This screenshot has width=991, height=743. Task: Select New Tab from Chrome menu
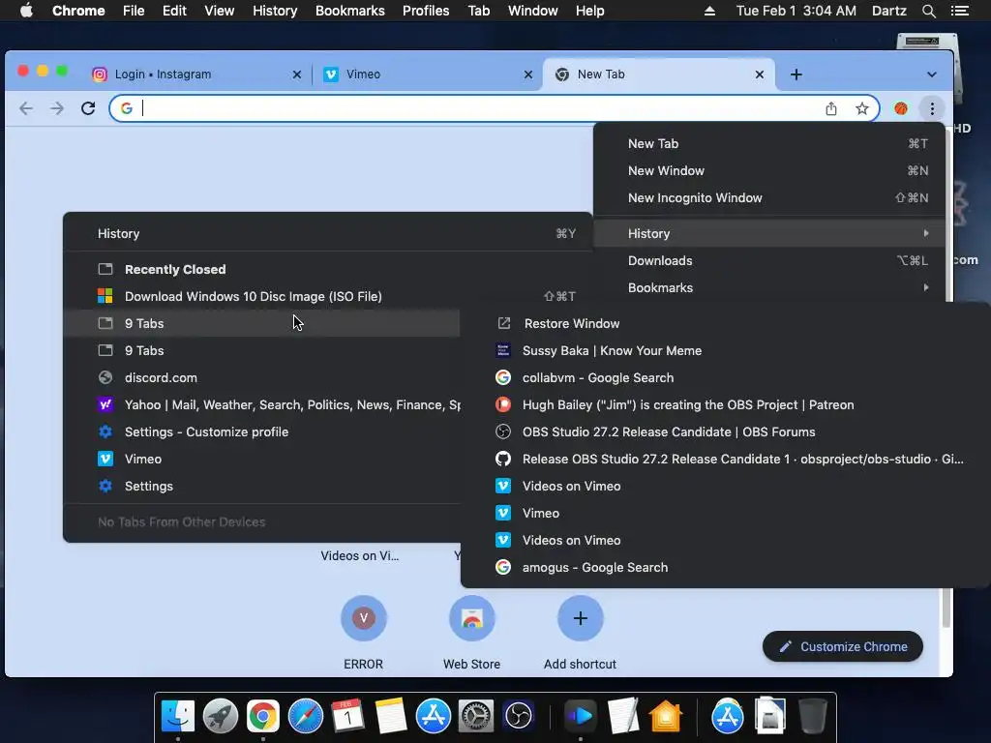[x=769, y=143]
